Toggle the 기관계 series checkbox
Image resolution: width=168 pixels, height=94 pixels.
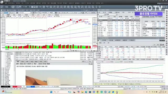coord(116,59)
